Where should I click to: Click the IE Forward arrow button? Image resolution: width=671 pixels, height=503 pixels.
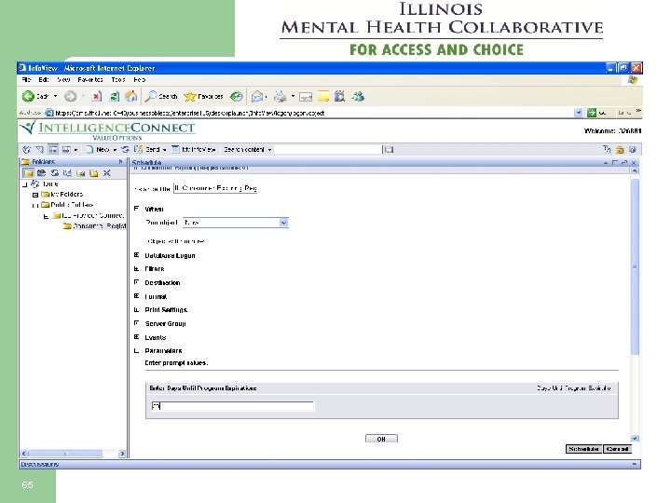(x=71, y=97)
